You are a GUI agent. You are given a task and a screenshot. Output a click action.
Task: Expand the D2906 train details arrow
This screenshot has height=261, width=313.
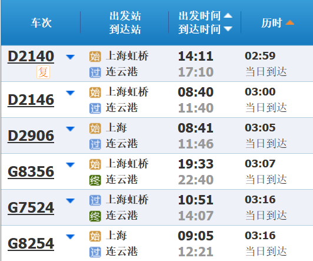coord(70,129)
